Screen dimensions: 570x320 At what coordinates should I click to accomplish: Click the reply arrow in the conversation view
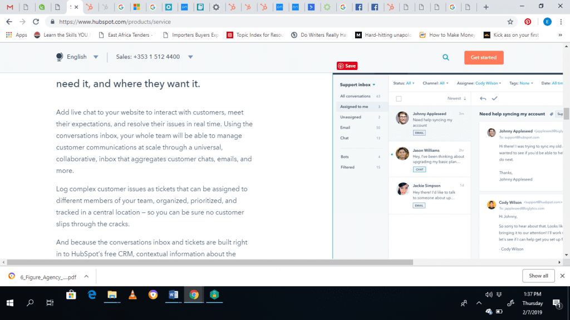tap(484, 98)
